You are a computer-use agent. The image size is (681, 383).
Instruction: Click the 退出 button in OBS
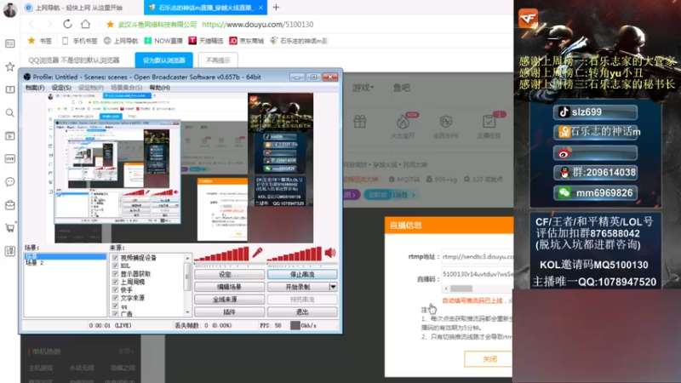click(302, 312)
